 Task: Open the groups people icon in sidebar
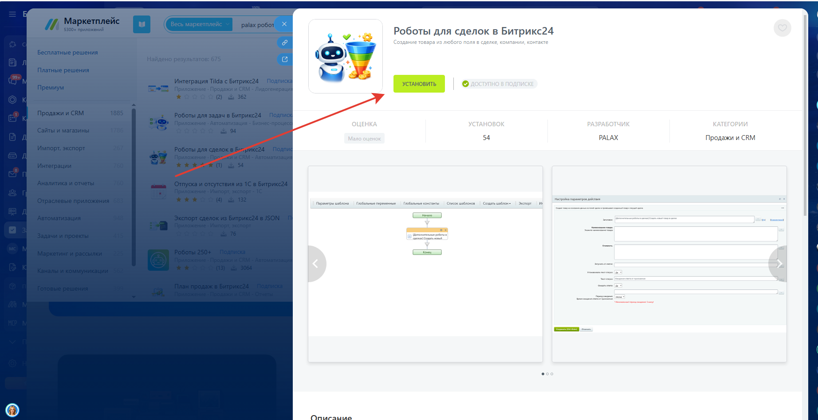pyautogui.click(x=13, y=193)
